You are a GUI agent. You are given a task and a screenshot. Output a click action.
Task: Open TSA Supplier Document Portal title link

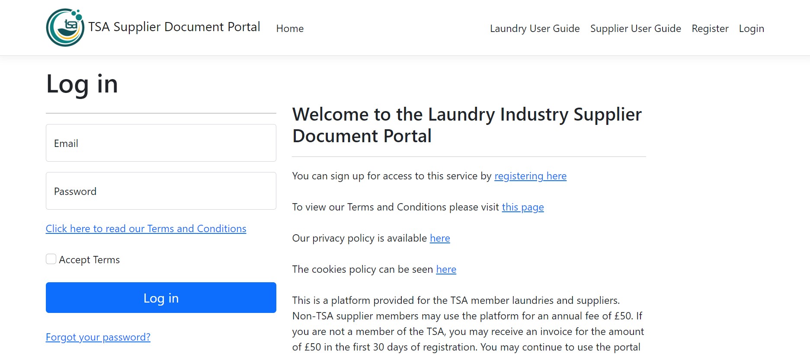tap(174, 27)
